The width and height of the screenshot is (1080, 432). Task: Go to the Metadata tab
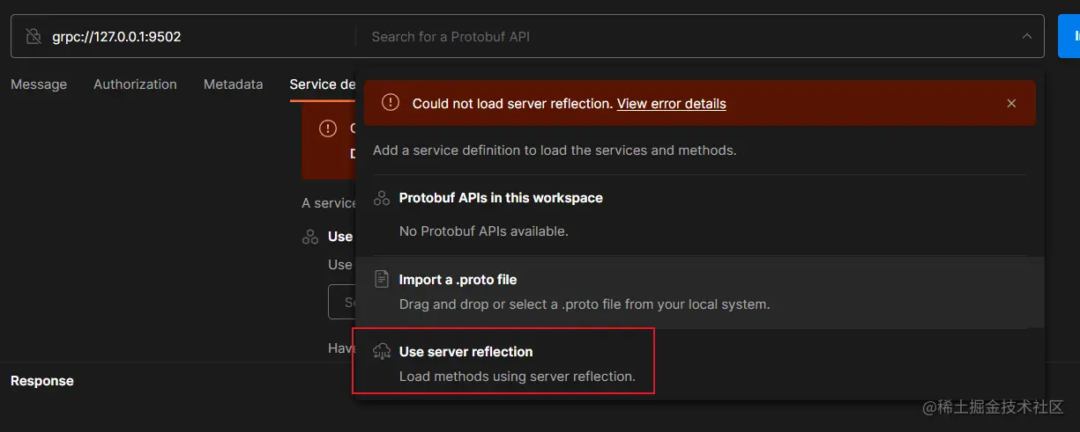[x=233, y=84]
